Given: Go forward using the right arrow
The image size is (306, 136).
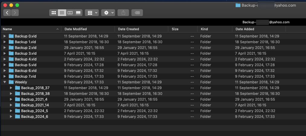Looking at the screenshot, I should pyautogui.click(x=15, y=13).
